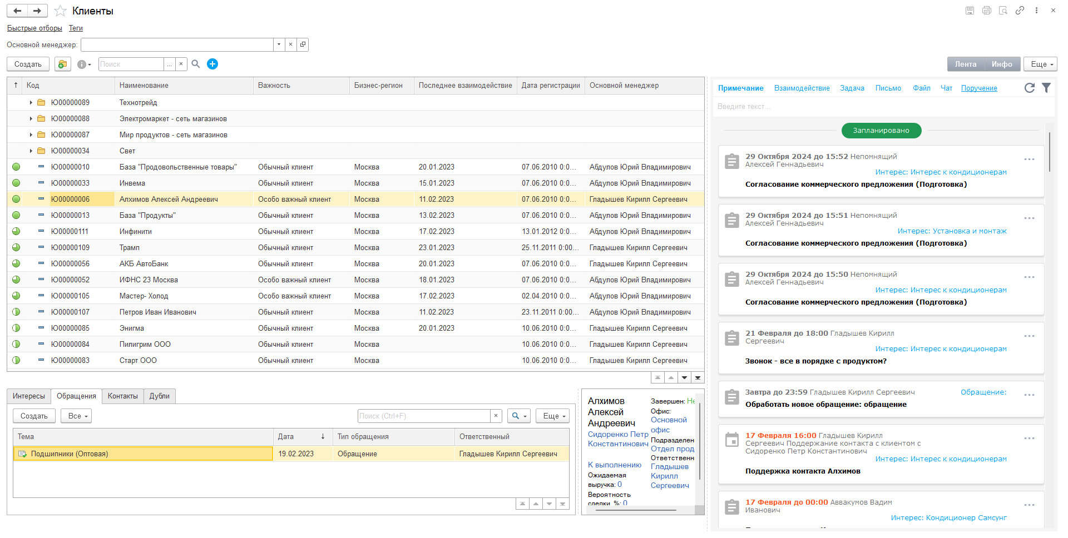The image size is (1068, 538).
Task: Click the print icon in top-right toolbar
Action: [987, 11]
